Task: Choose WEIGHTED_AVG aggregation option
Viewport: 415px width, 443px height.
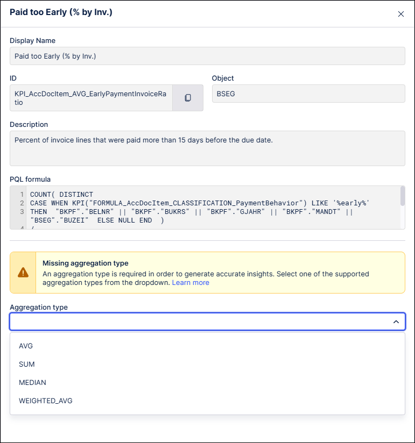Action: tap(207, 401)
